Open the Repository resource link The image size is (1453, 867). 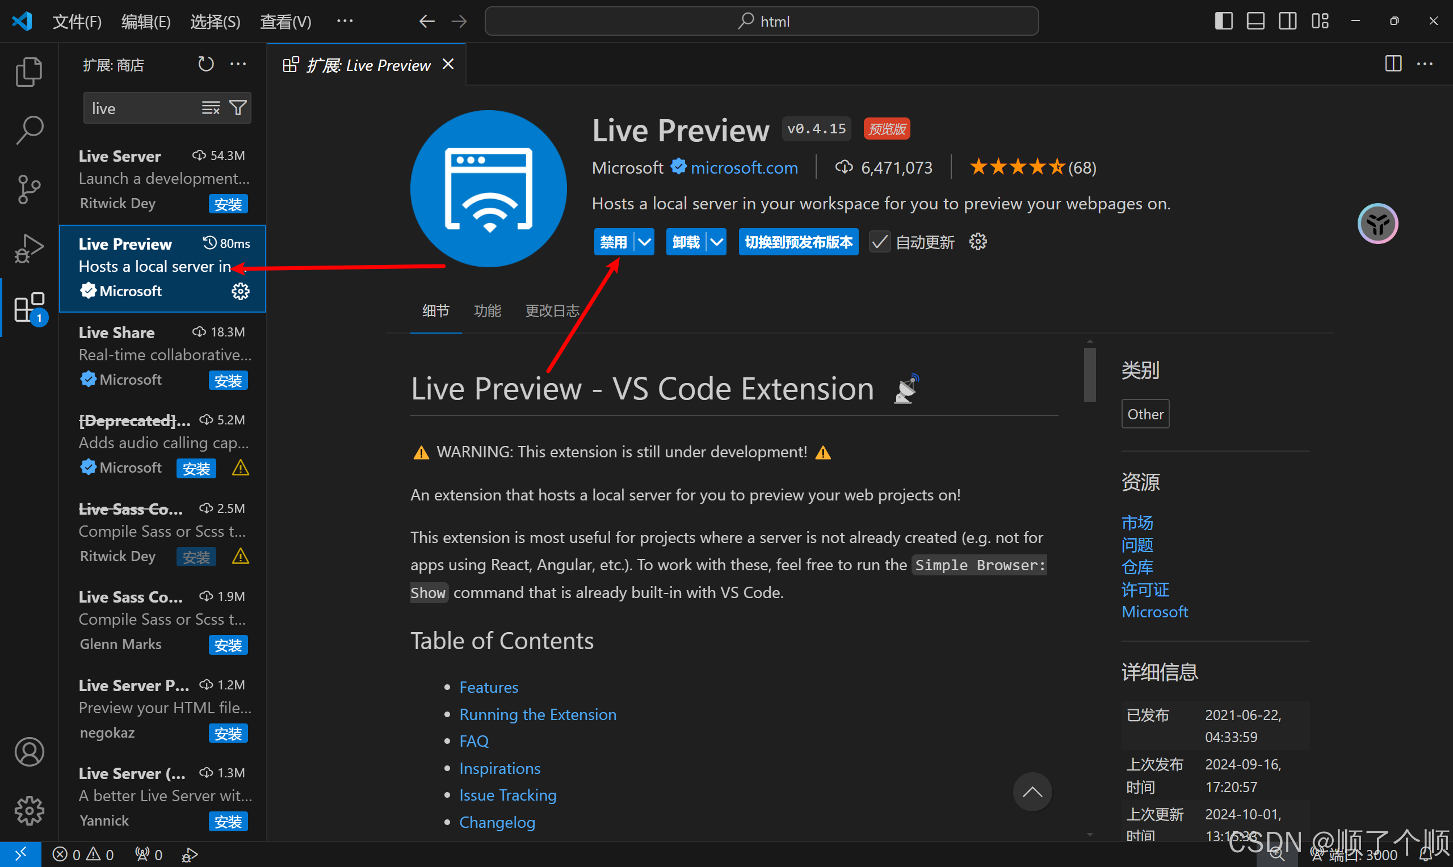pos(1137,567)
